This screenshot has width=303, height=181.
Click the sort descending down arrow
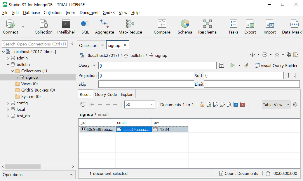(295, 75)
